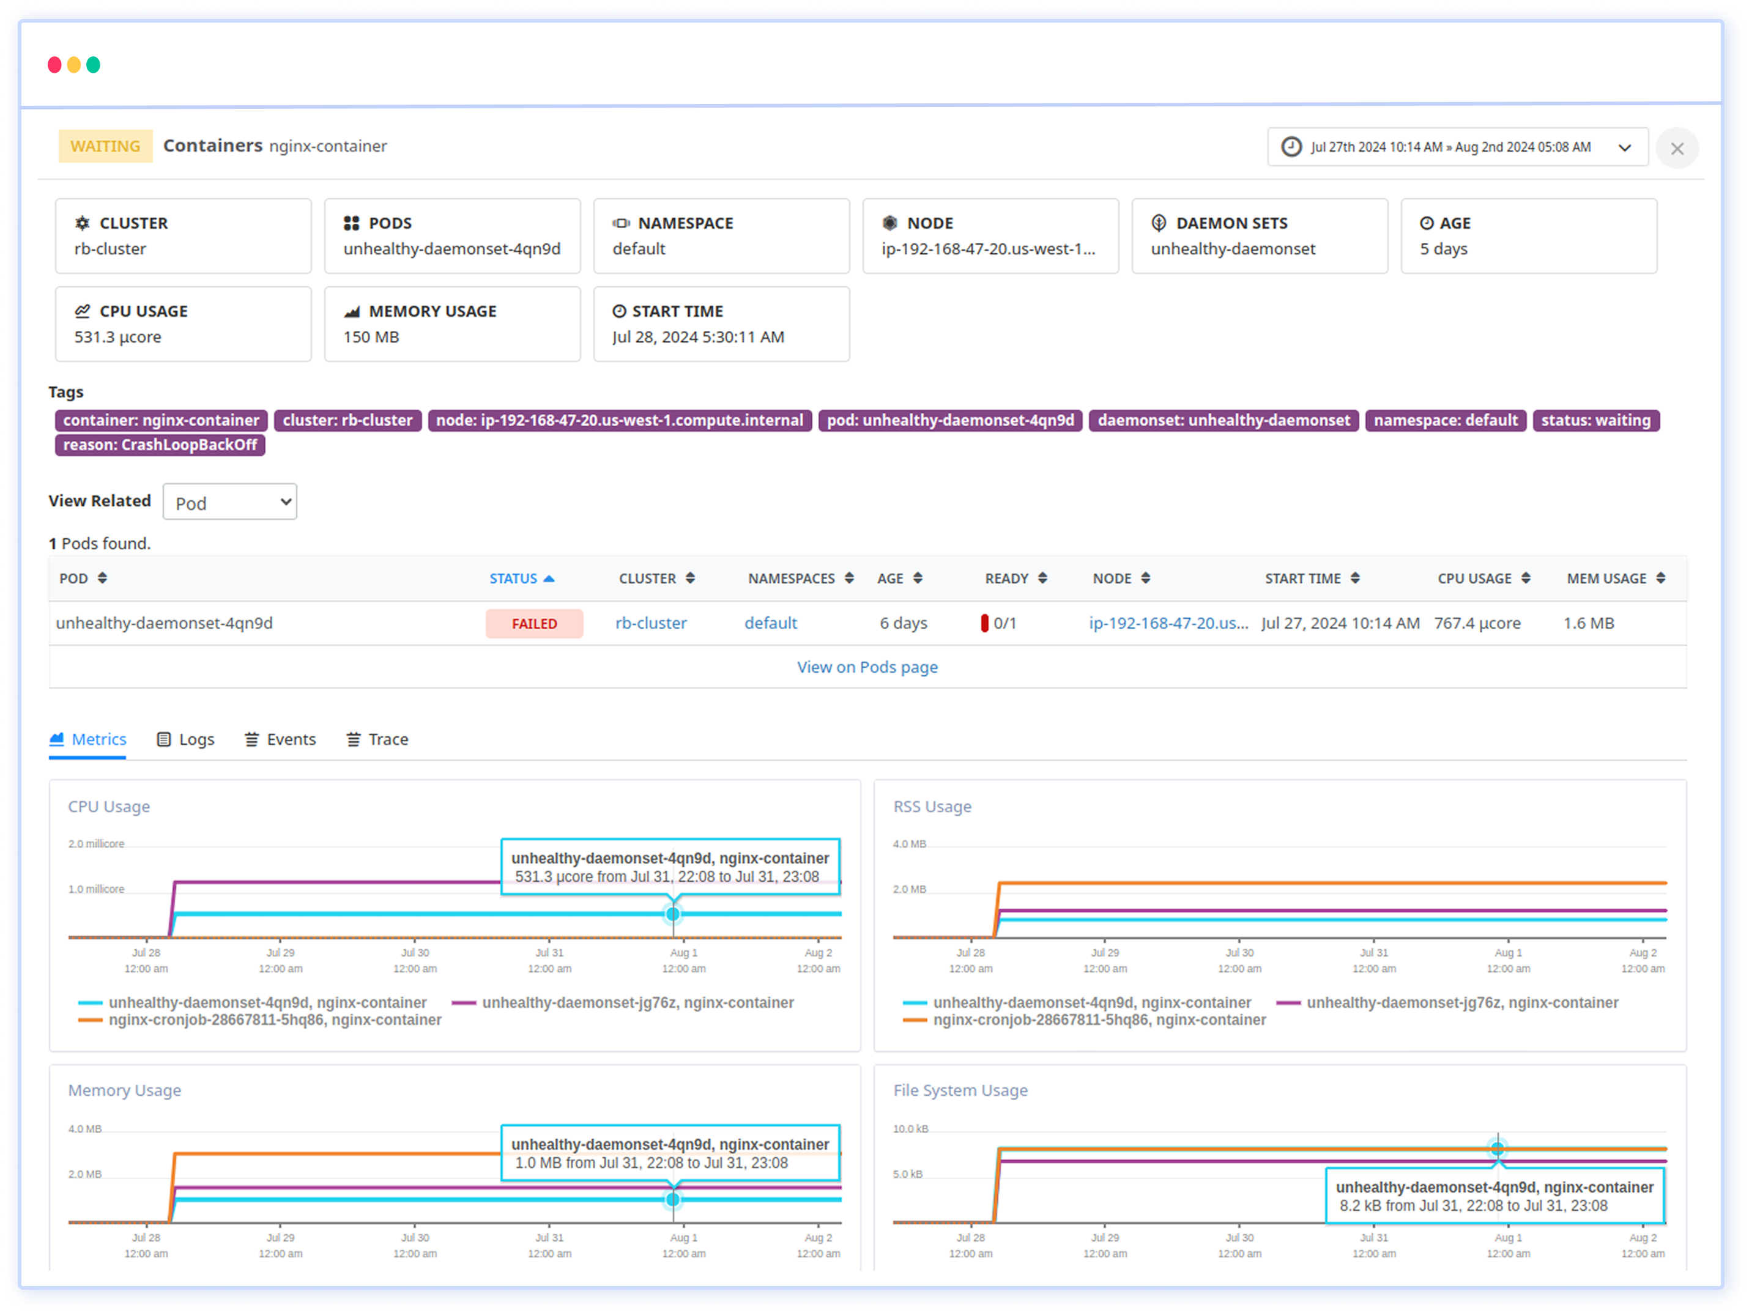Open the default namespace link
Screen dimensions: 1749x1313
pyautogui.click(x=771, y=624)
